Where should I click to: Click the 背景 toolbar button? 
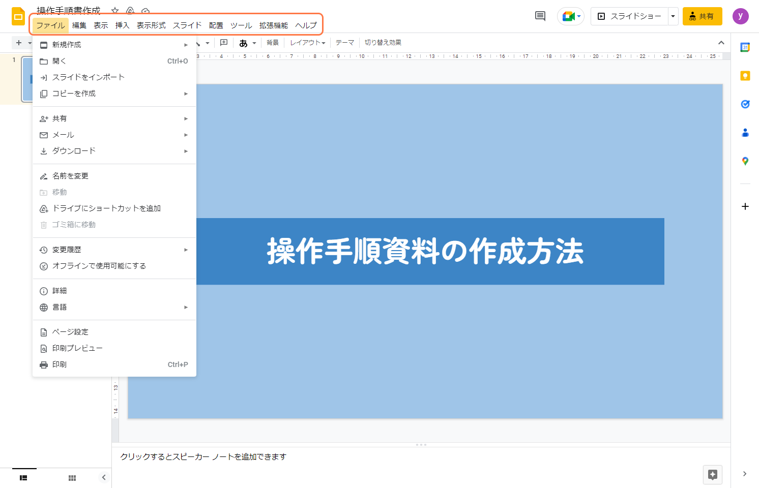click(273, 43)
